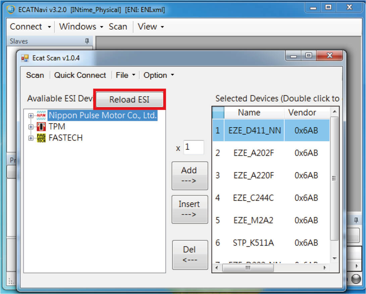Select the TPM tree item
The height and width of the screenshot is (294, 366).
click(57, 127)
